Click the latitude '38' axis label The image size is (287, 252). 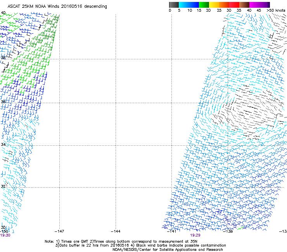(x=3, y=58)
